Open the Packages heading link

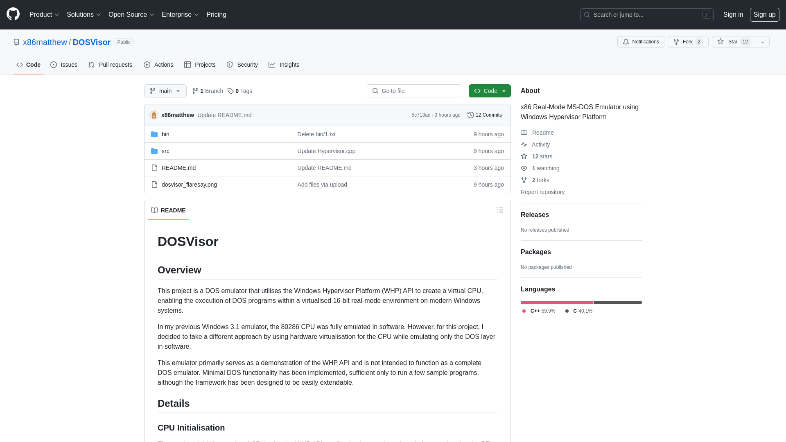pyautogui.click(x=535, y=252)
